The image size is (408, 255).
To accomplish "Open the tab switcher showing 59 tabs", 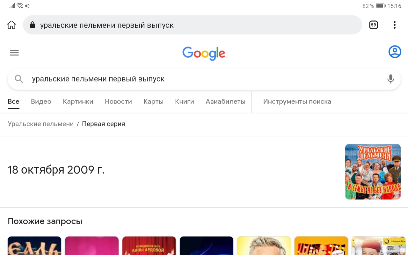I will [x=373, y=25].
